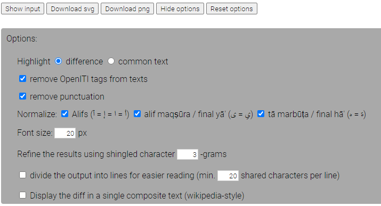Uncheck tā marbūṭa / final hā' normalization
Screen dimensions: 381x206
[x=261, y=113]
